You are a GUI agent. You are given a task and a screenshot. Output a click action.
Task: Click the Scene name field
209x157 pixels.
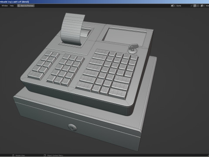pyautogui.click(x=182, y=6)
